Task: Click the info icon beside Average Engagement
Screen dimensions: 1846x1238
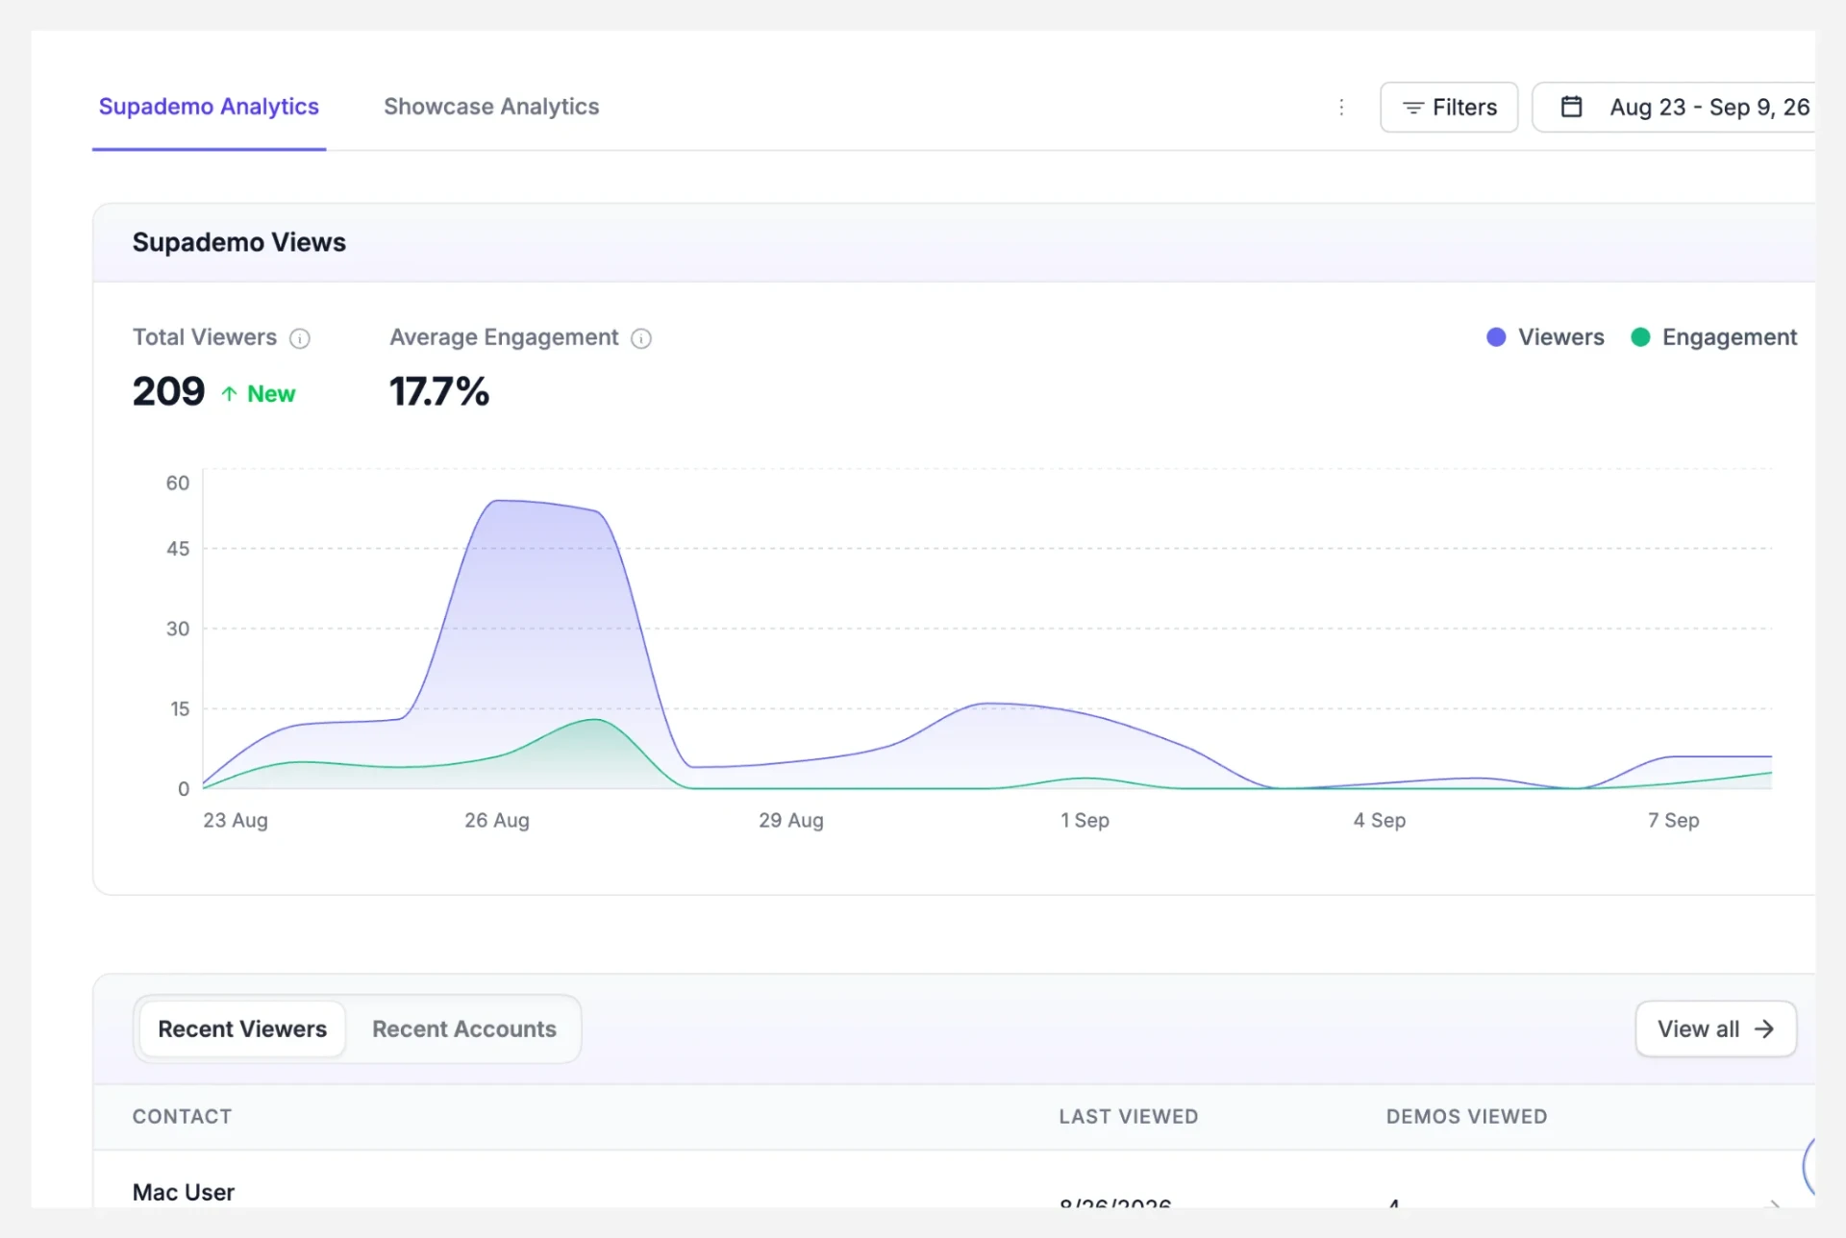Action: pyautogui.click(x=641, y=338)
